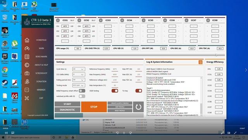
Task: Select EXIT in the sidebar menu
Action: [41, 98]
